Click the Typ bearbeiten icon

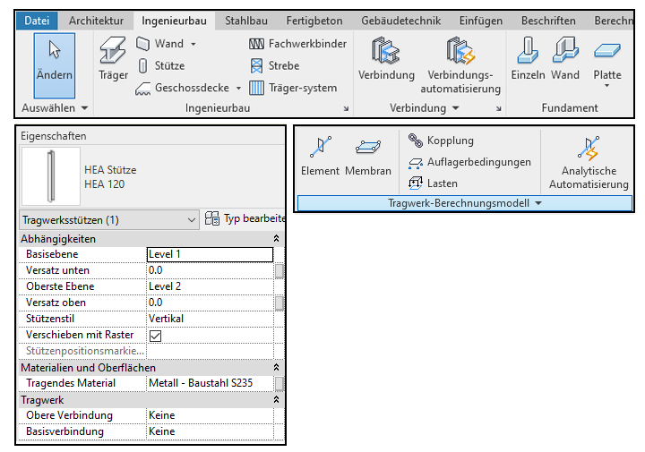[212, 218]
